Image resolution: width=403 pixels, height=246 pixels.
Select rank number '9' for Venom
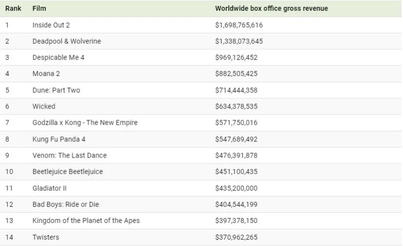7,156
